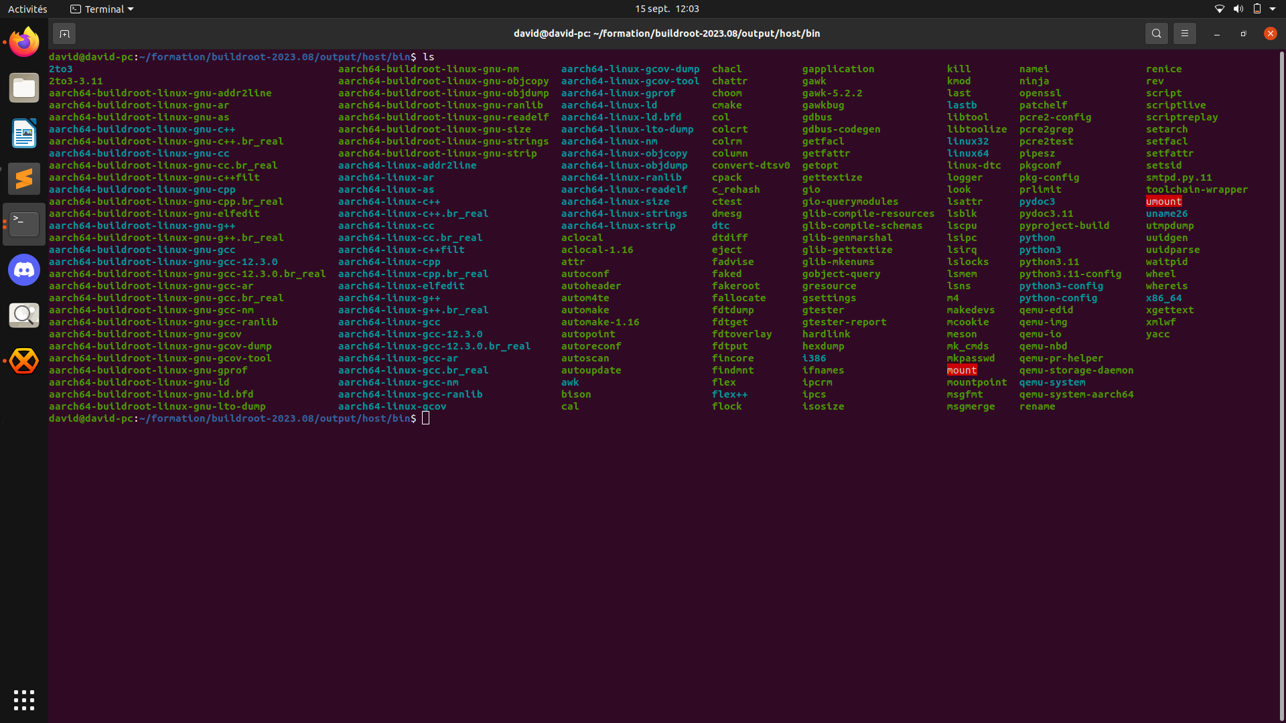
Task: Open Activités overview
Action: [x=27, y=9]
